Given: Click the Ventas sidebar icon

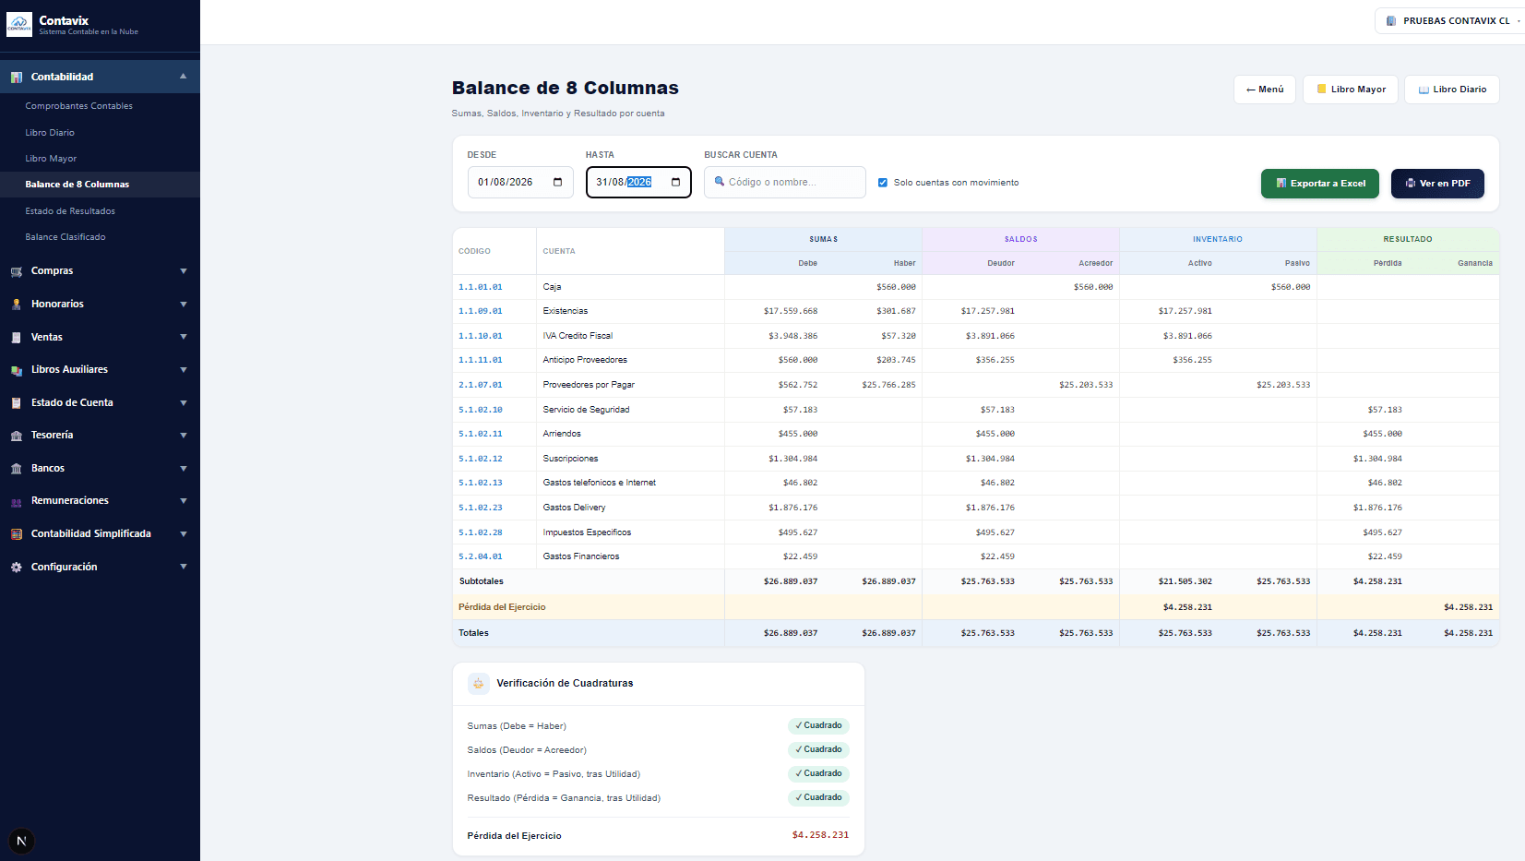Looking at the screenshot, I should click(x=17, y=338).
